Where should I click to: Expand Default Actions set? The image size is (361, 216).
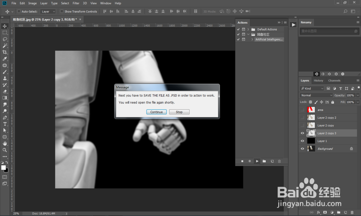coord(248,29)
